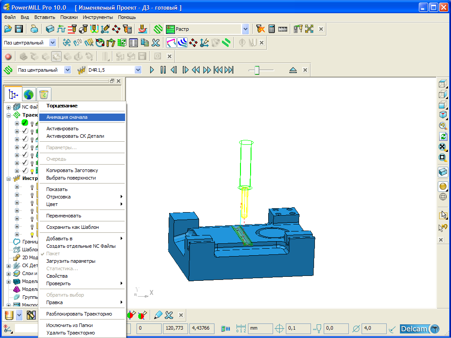This screenshot has height=338, width=451.
Task: Open the D4R1,5 tool dropdown
Action: point(138,70)
